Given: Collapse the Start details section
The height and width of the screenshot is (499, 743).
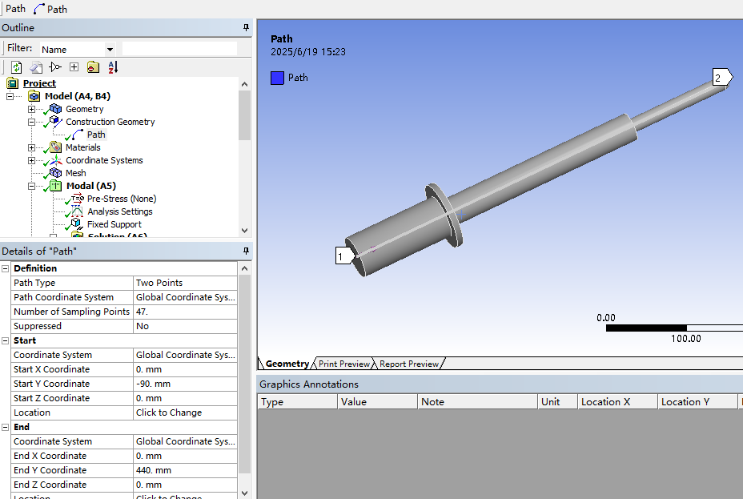Looking at the screenshot, I should (6, 340).
